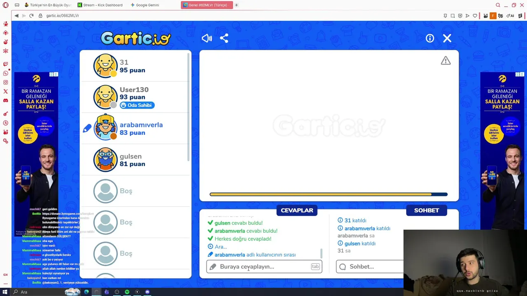Open X (Twitter) in Opera sidebar
This screenshot has height=296, width=527.
pos(5,91)
